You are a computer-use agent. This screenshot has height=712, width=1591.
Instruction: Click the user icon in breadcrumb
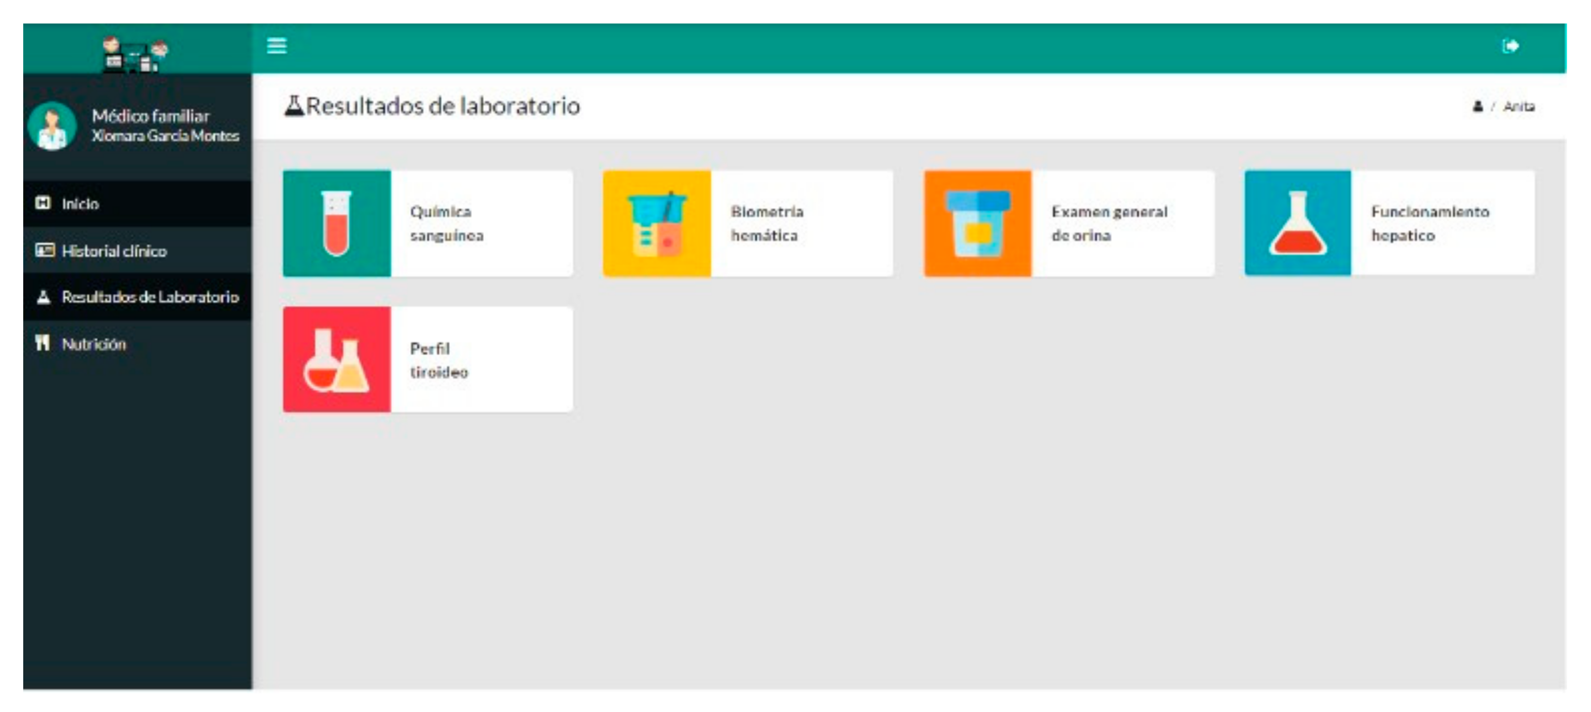[x=1477, y=107]
